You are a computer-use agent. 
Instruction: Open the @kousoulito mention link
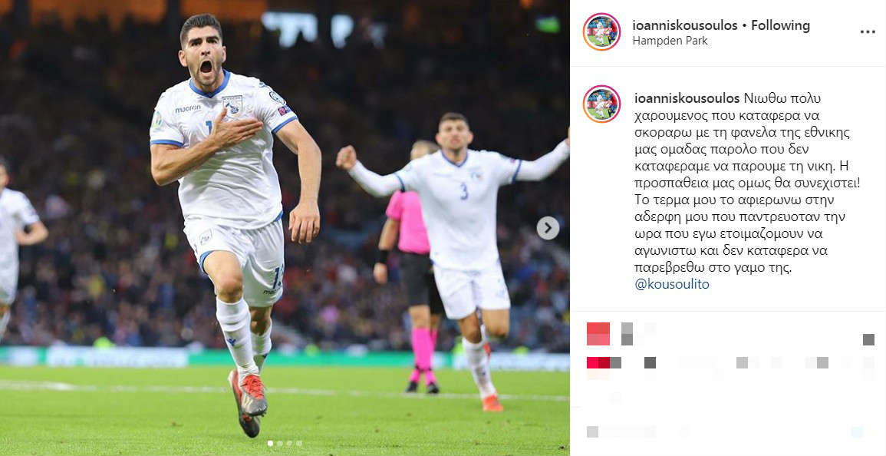tap(672, 284)
